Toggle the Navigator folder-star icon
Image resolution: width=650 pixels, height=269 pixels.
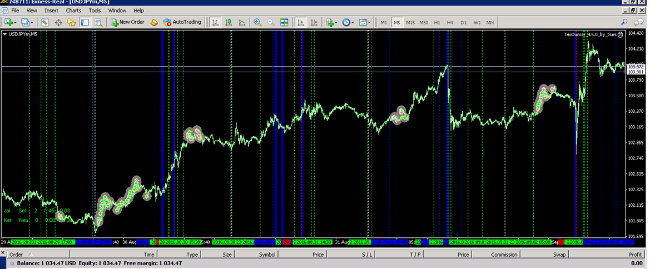72,22
